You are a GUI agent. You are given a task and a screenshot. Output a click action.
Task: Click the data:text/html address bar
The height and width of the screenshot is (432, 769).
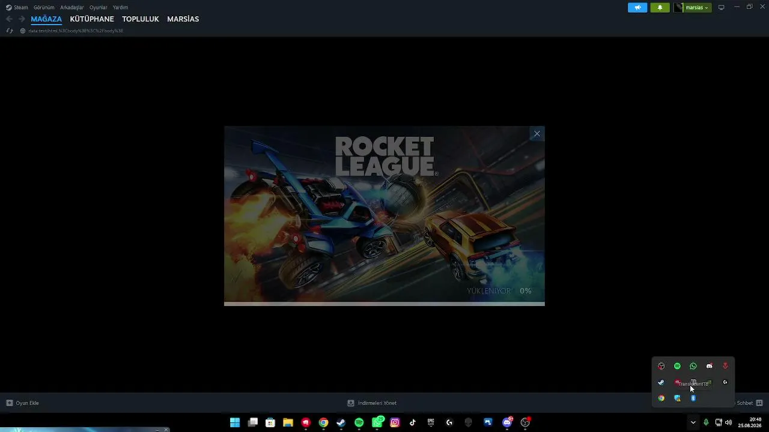pyautogui.click(x=76, y=31)
